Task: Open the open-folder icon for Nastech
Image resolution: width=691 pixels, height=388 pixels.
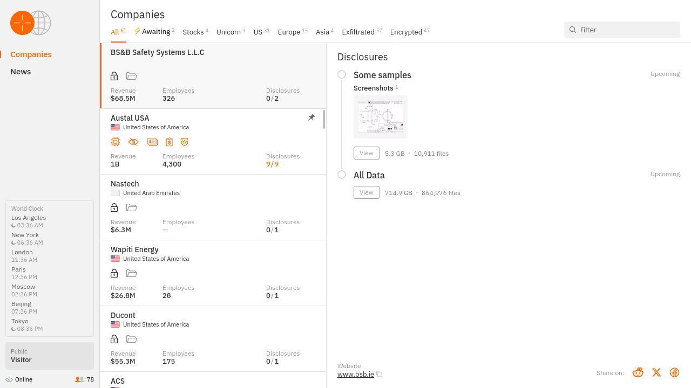Action: (x=131, y=207)
